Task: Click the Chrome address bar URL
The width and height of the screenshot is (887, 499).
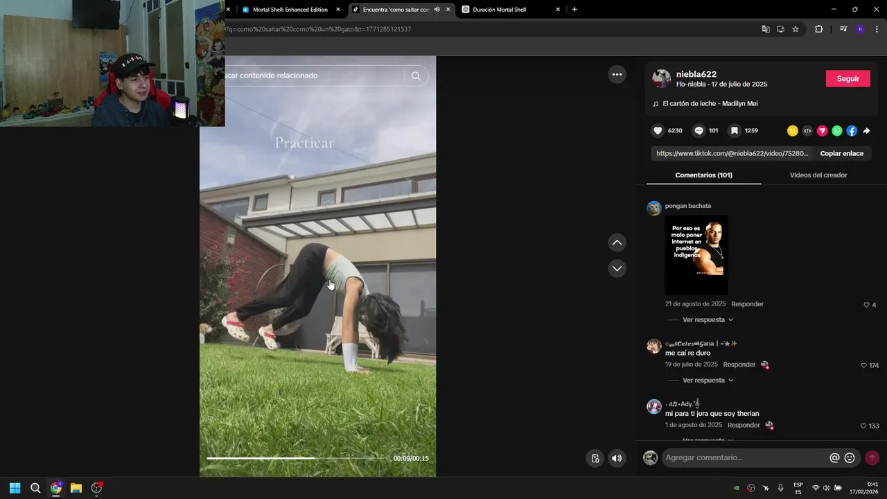Action: 319,29
